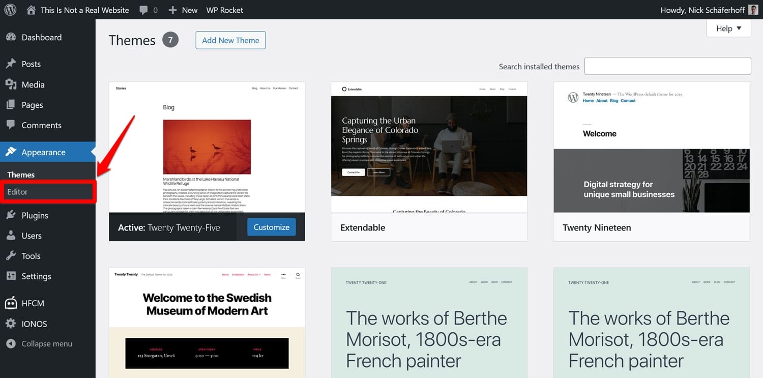Viewport: 763px width, 378px height.
Task: Click the WordPress logo in the admin bar
Action: [10, 10]
